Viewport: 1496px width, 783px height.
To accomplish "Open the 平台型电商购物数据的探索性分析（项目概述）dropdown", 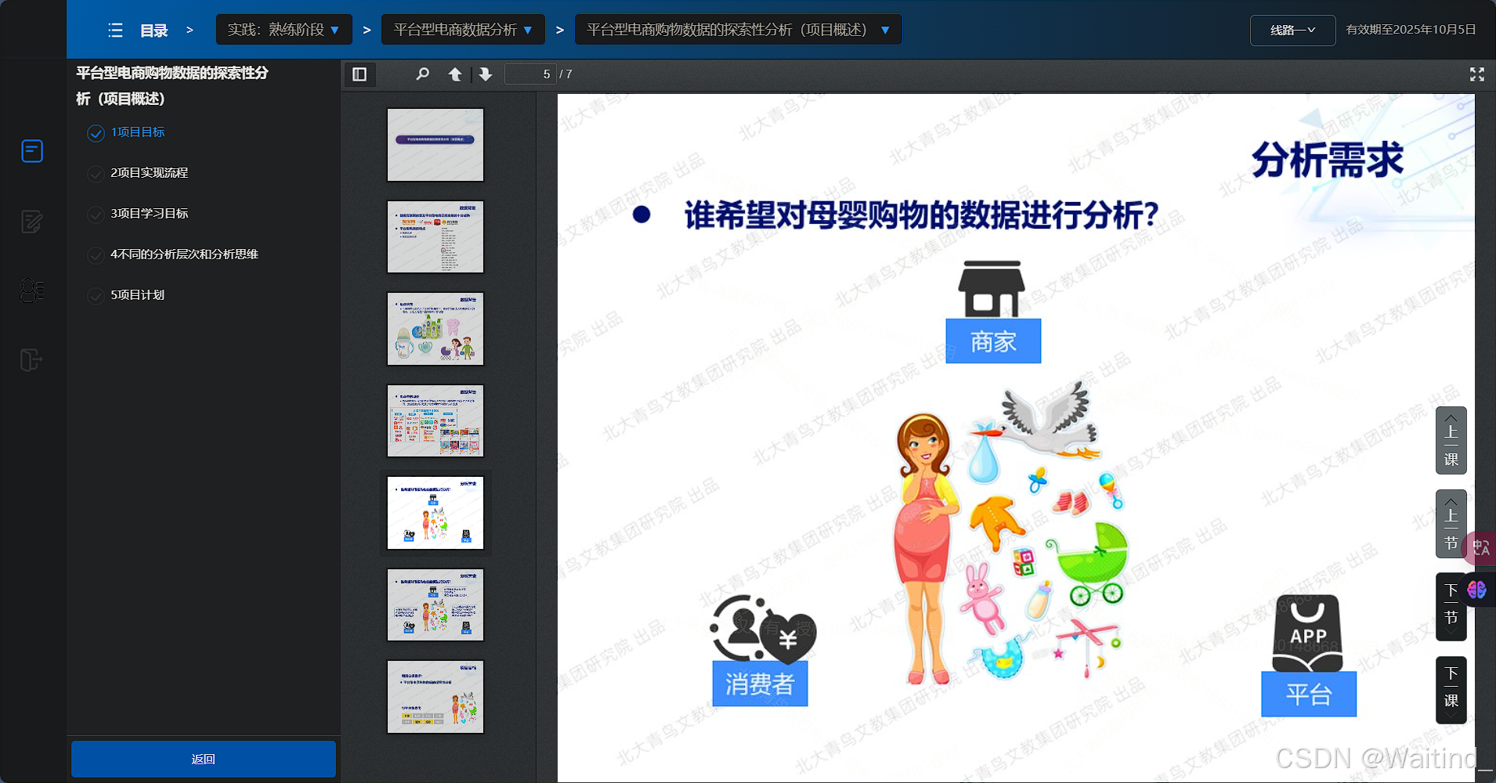I will pyautogui.click(x=738, y=30).
